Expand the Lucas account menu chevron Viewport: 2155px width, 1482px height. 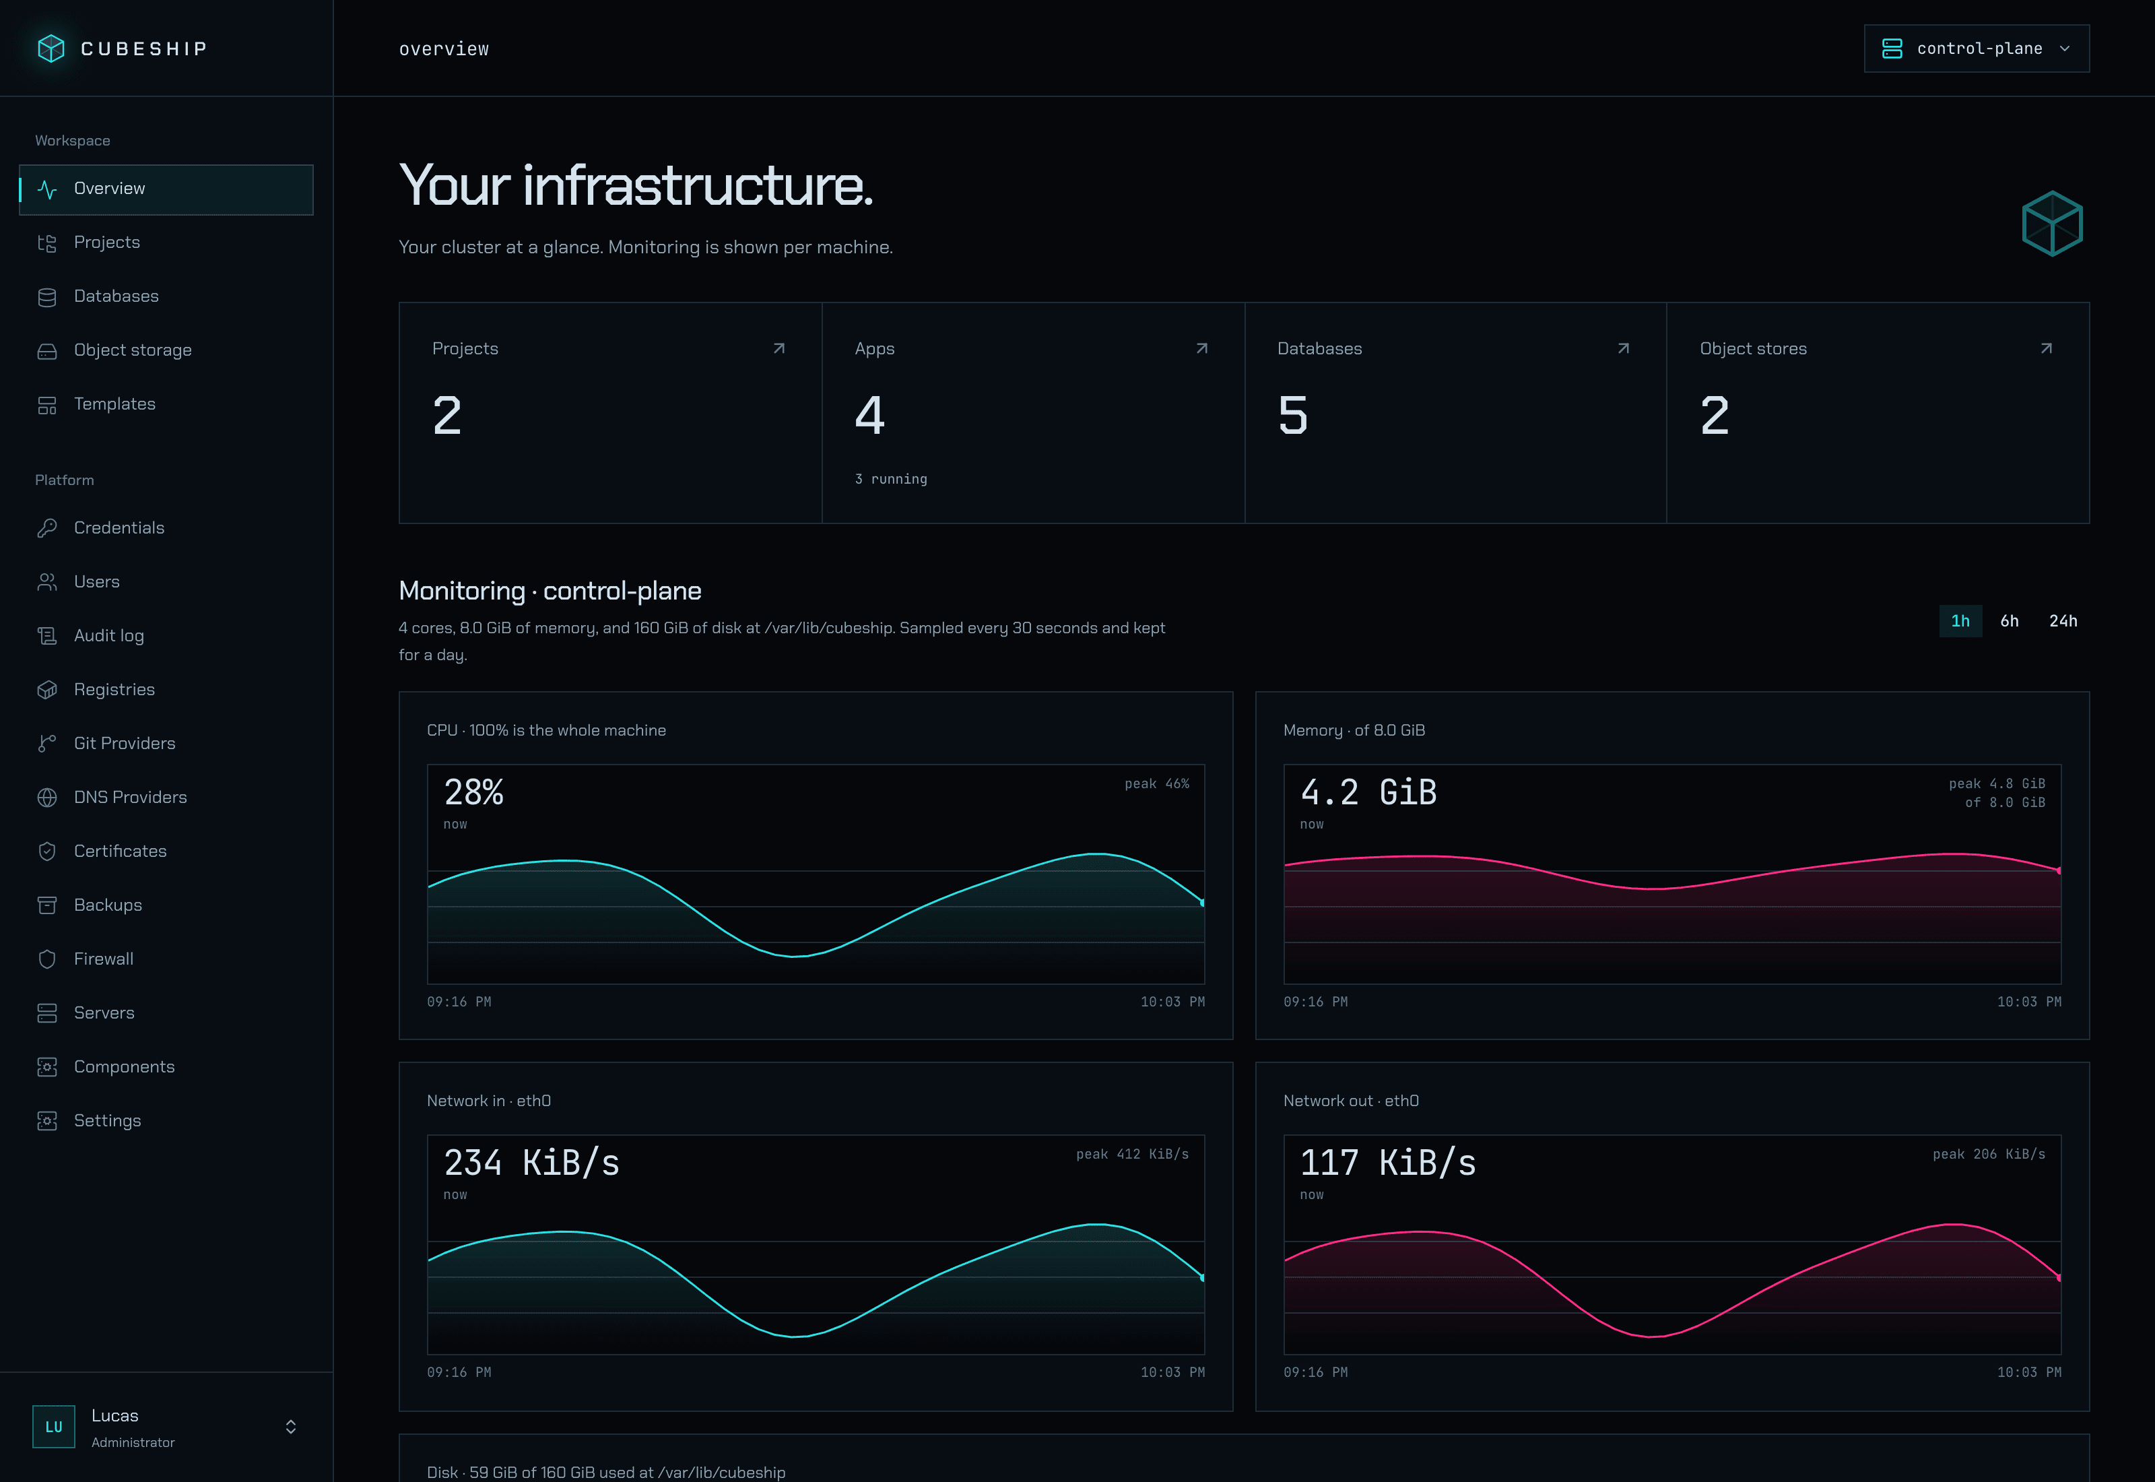coord(290,1427)
